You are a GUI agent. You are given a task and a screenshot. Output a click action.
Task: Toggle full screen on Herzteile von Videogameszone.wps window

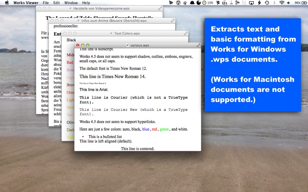coord(160,8)
